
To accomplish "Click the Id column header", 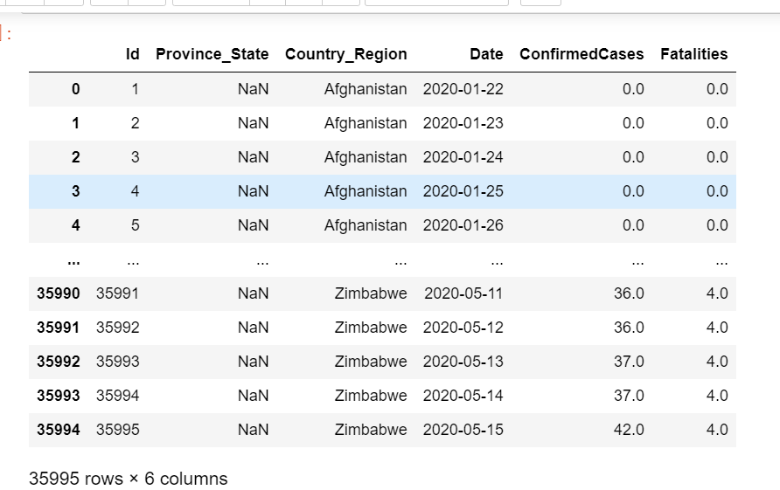I will coord(133,54).
